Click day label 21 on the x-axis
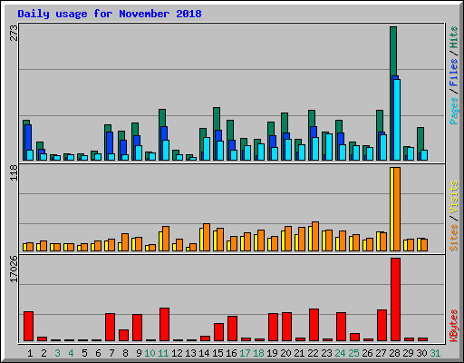Image resolution: width=464 pixels, height=363 pixels. 299,353
